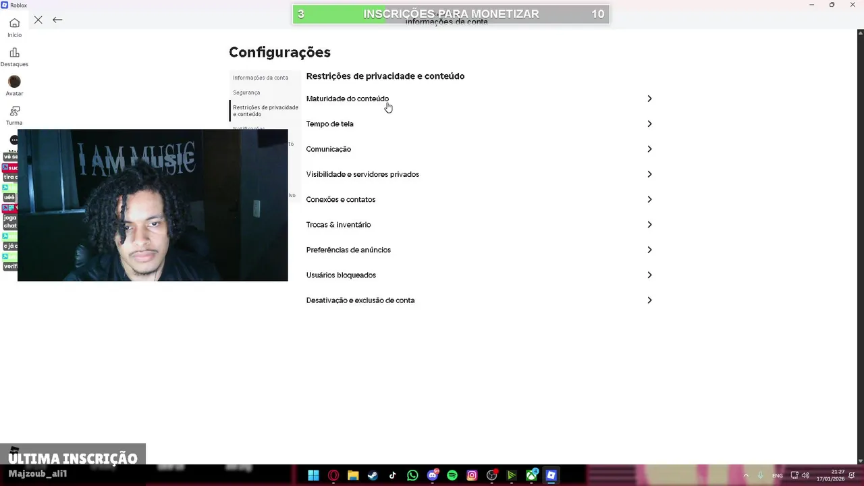
Task: Open Spotify from taskbar
Action: 452,475
